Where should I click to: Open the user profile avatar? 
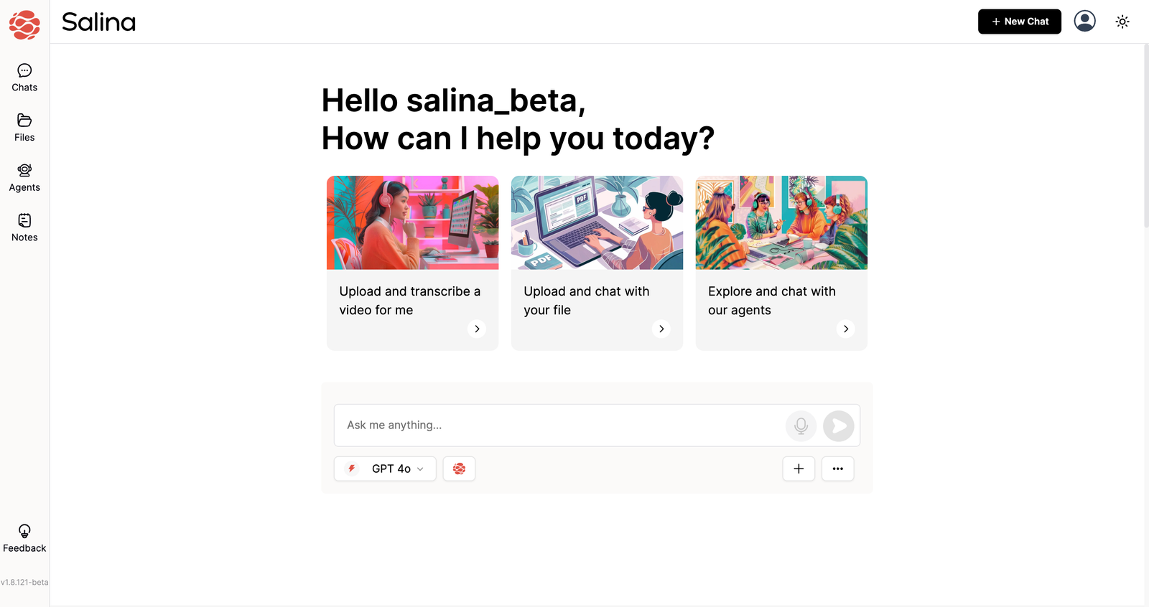[x=1084, y=21]
